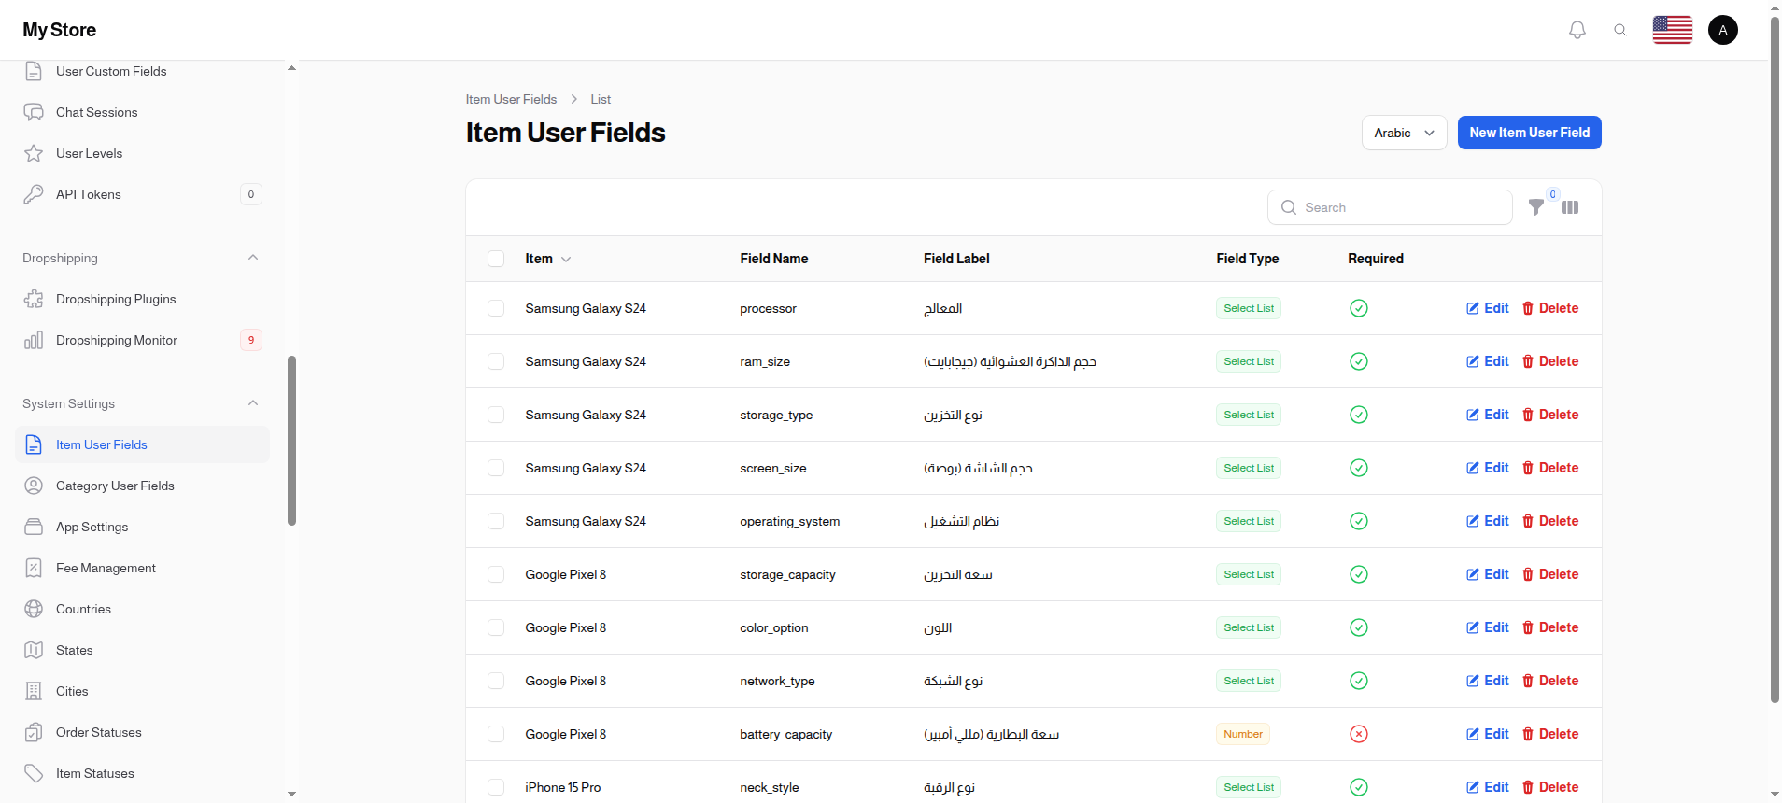Tick the select-all checkbox in table header
This screenshot has width=1782, height=803.
coord(496,259)
